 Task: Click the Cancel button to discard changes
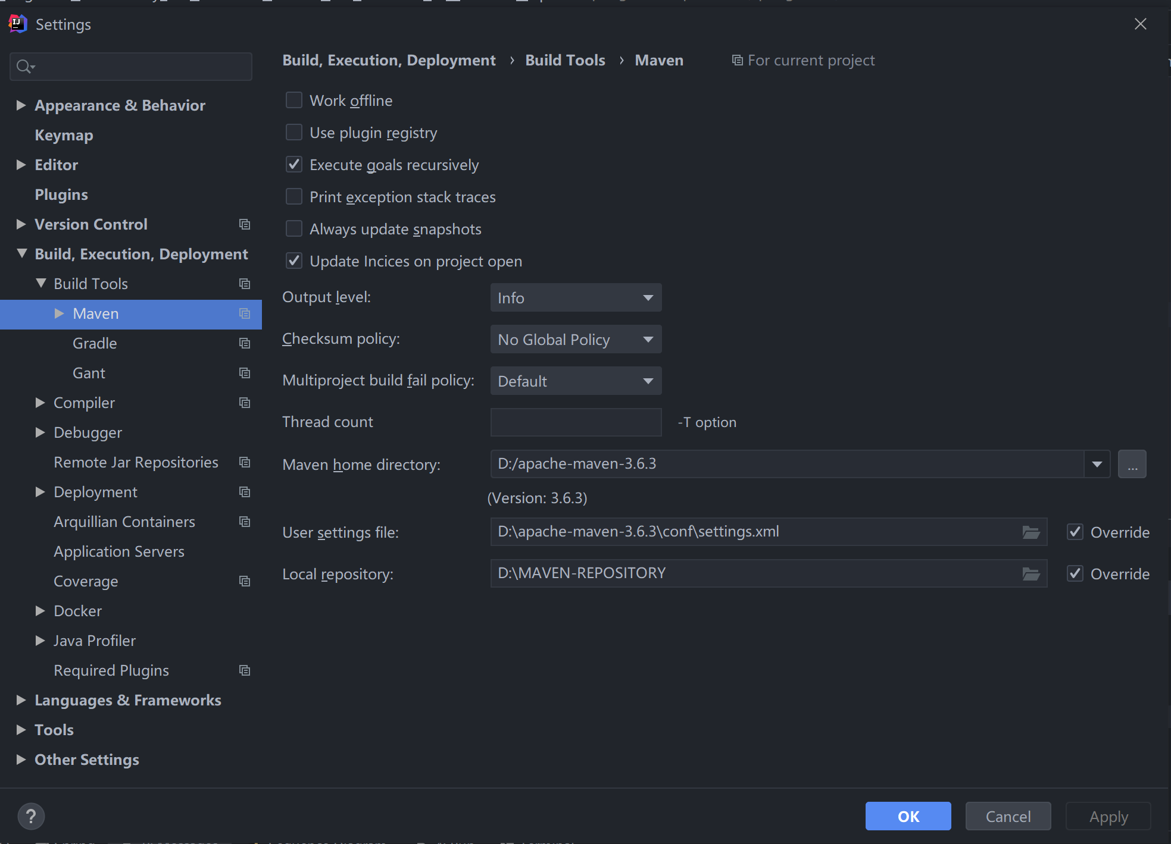(x=1007, y=815)
